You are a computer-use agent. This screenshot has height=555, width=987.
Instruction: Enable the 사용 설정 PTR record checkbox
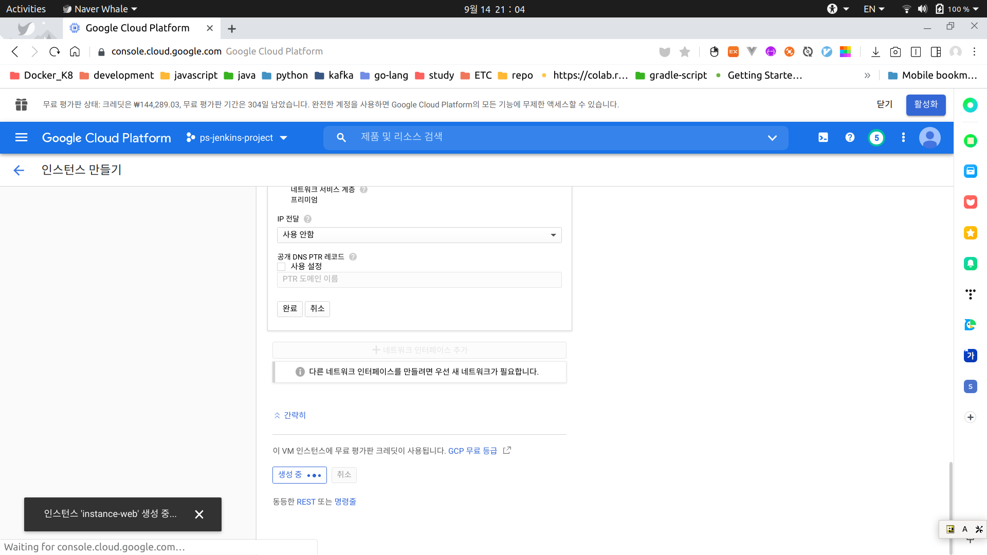tap(281, 266)
